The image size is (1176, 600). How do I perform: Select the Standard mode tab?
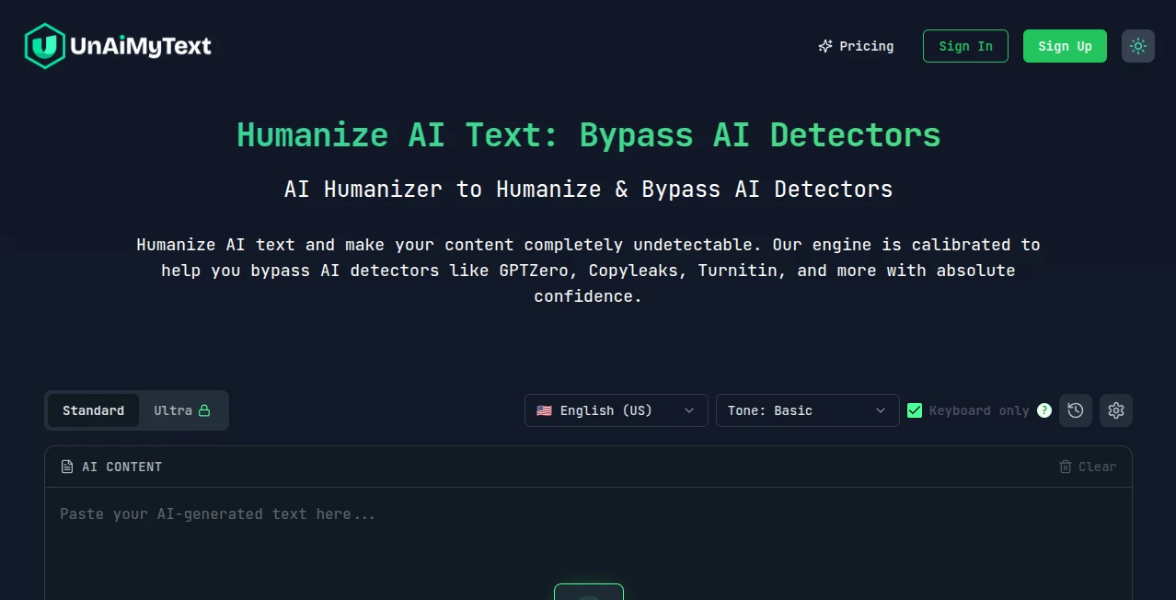[x=93, y=410]
